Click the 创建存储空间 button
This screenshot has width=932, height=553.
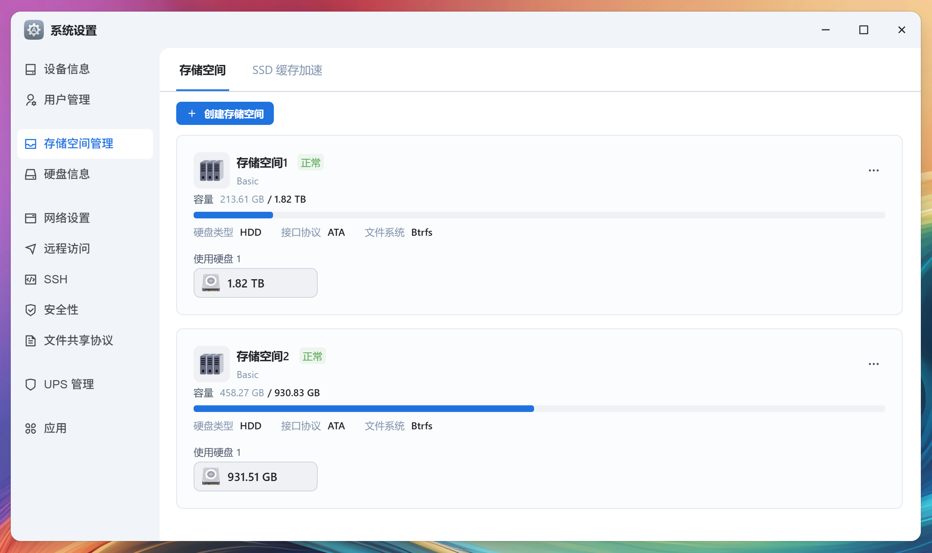click(x=225, y=113)
